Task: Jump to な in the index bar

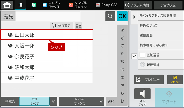Action: pyautogui.click(x=122, y=62)
